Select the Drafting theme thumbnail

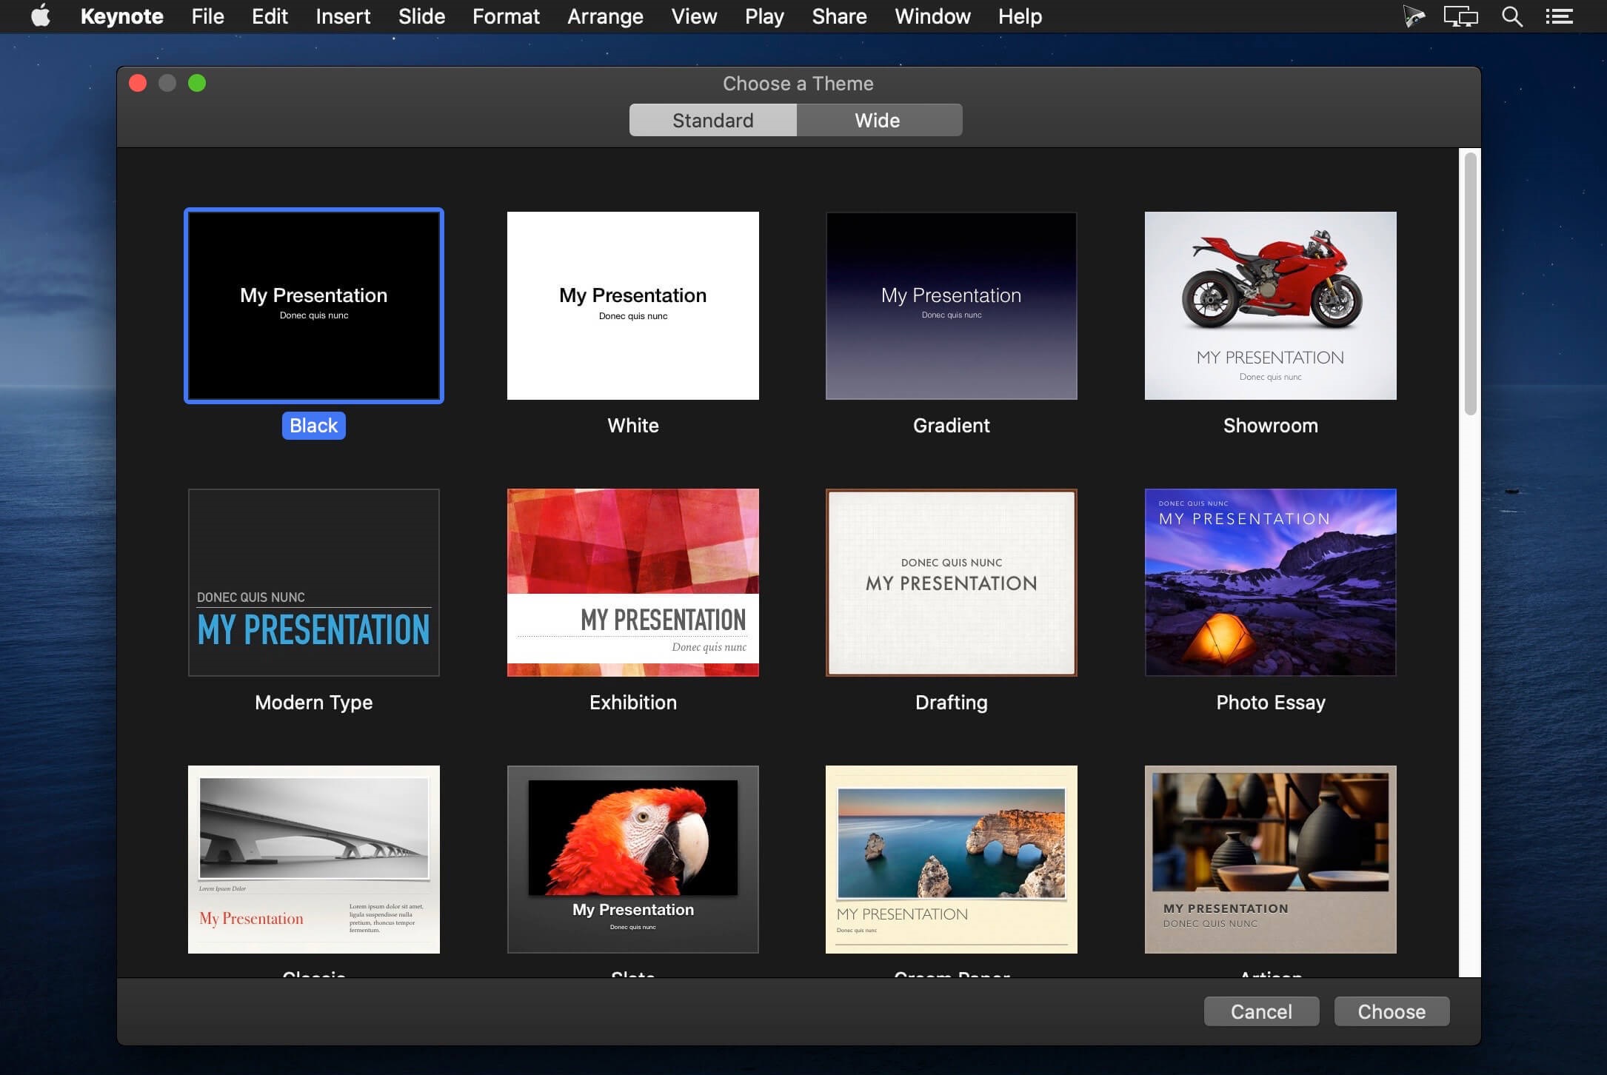point(951,580)
